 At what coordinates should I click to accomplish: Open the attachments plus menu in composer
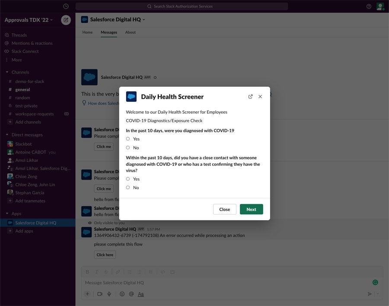87,294
